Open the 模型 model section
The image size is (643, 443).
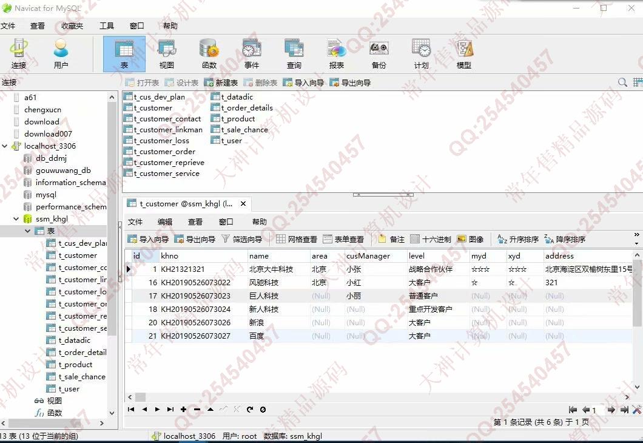point(464,54)
